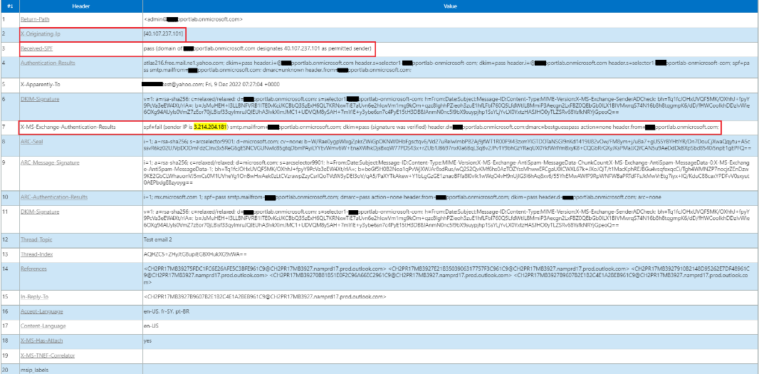
Task: Open the DKIM-Signature link in row 11
Action: [40, 212]
